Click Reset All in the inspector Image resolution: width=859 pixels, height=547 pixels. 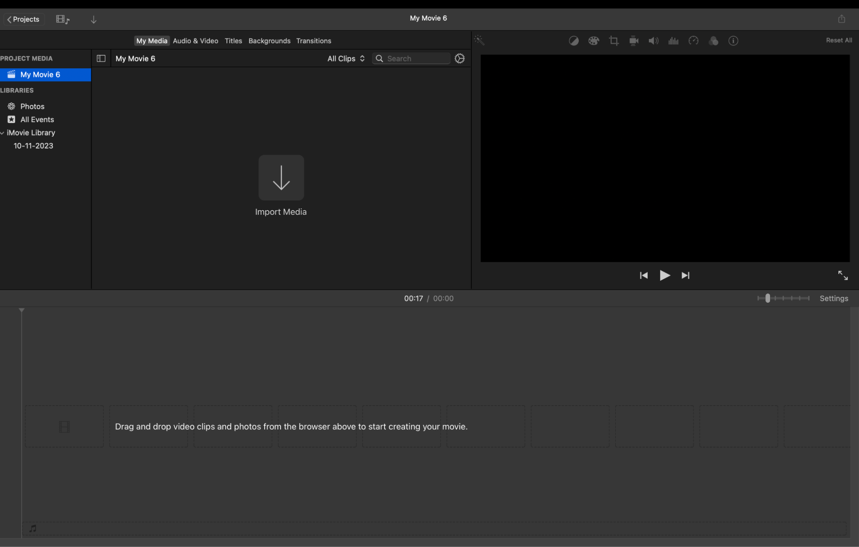(838, 40)
